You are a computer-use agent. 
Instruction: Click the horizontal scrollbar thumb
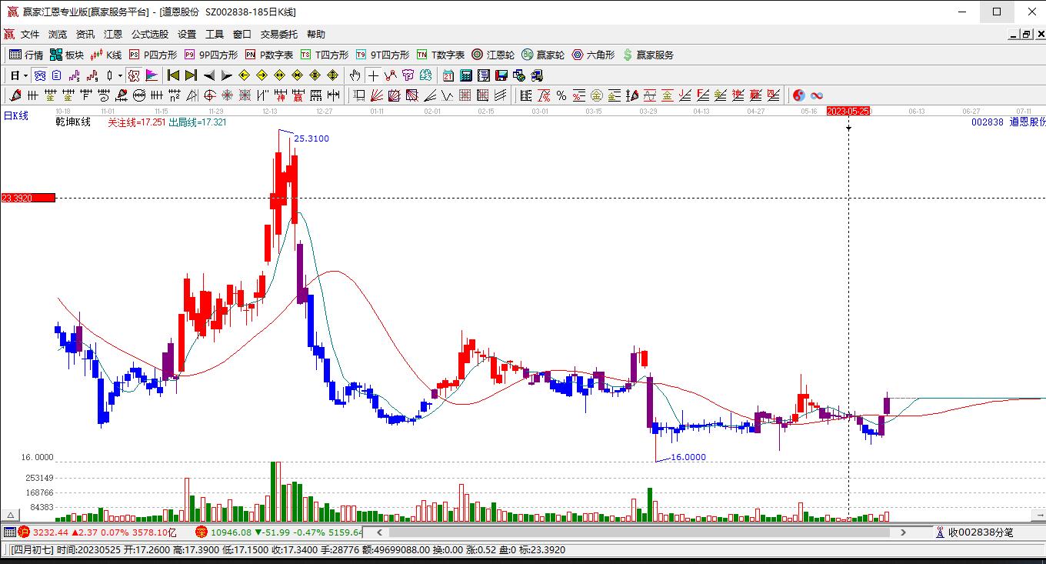tap(639, 532)
